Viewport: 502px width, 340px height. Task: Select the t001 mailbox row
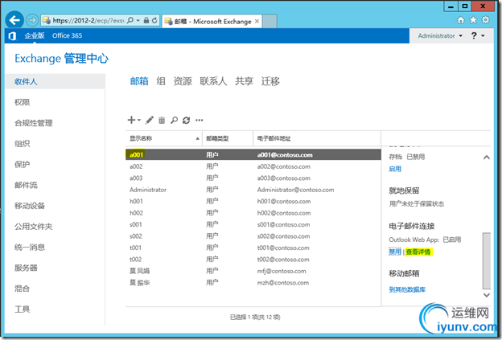click(253, 248)
